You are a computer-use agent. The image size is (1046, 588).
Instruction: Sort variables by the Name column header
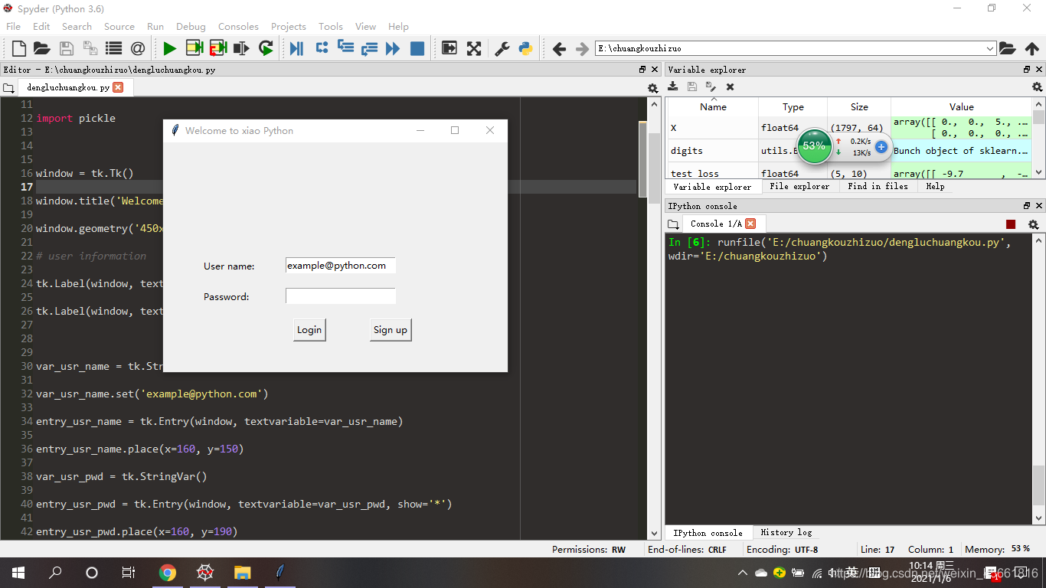(x=713, y=107)
